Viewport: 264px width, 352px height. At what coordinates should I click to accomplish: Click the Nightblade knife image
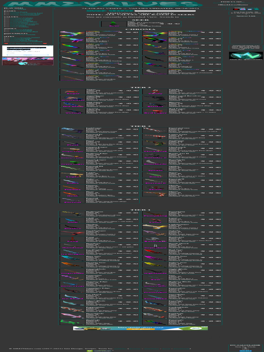pyautogui.click(x=155, y=272)
